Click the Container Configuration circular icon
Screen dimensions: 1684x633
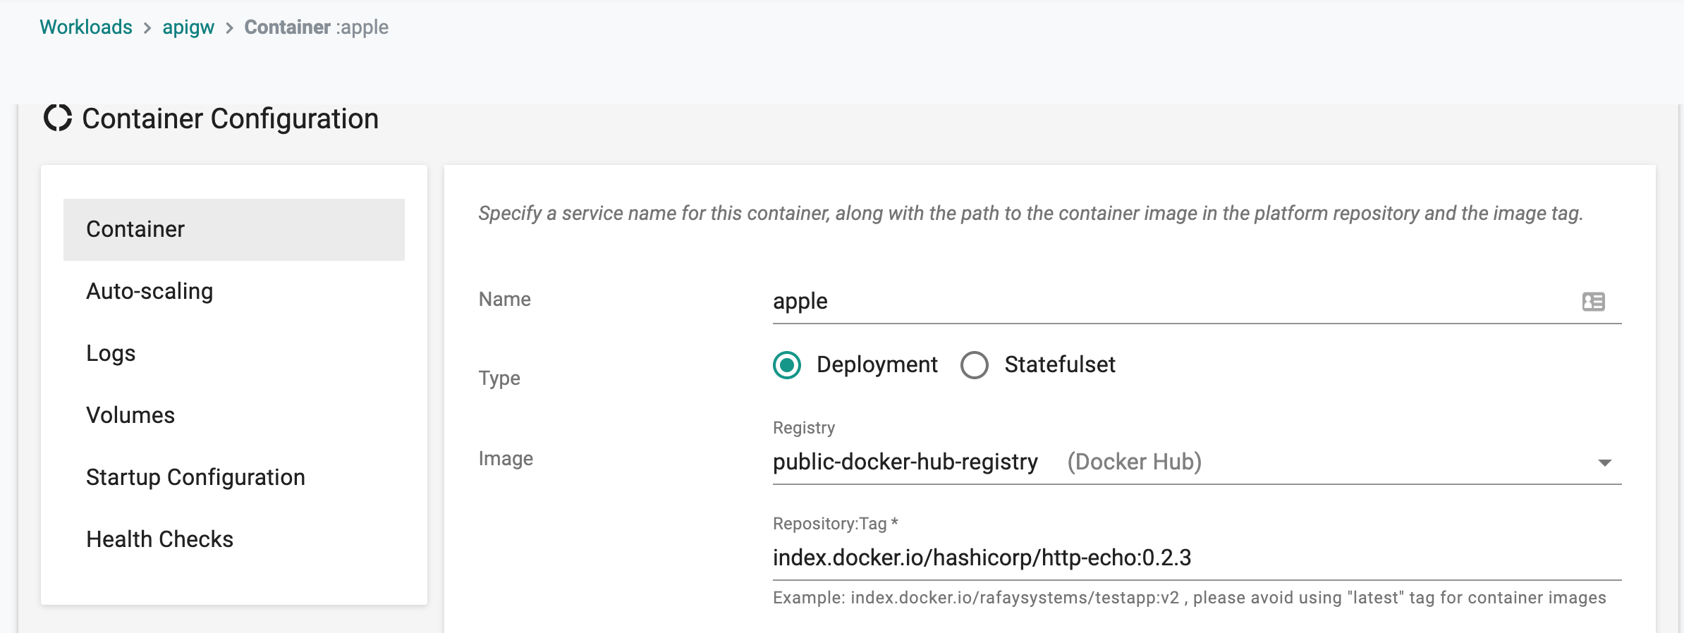pyautogui.click(x=58, y=118)
